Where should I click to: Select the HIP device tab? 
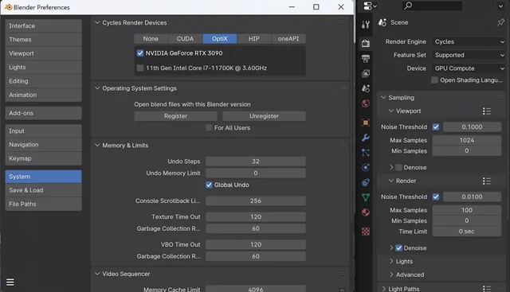tap(254, 39)
